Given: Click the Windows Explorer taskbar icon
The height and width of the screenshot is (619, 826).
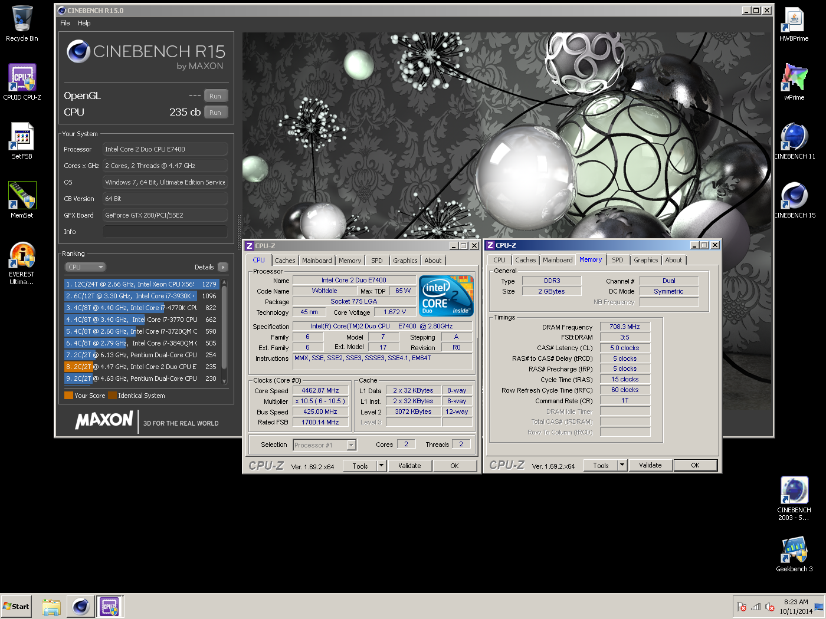Looking at the screenshot, I should (x=51, y=607).
